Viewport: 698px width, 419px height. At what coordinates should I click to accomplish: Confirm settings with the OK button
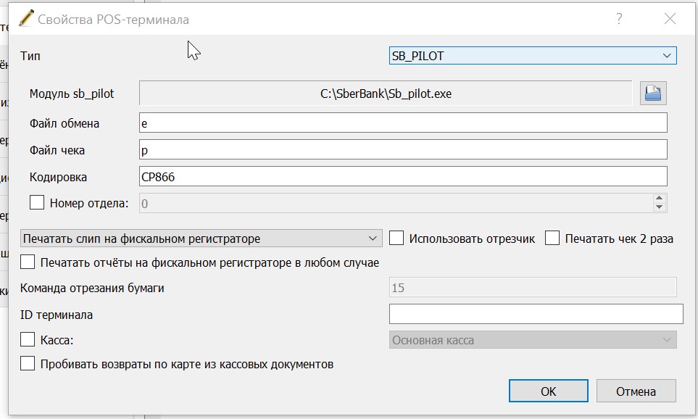click(549, 391)
